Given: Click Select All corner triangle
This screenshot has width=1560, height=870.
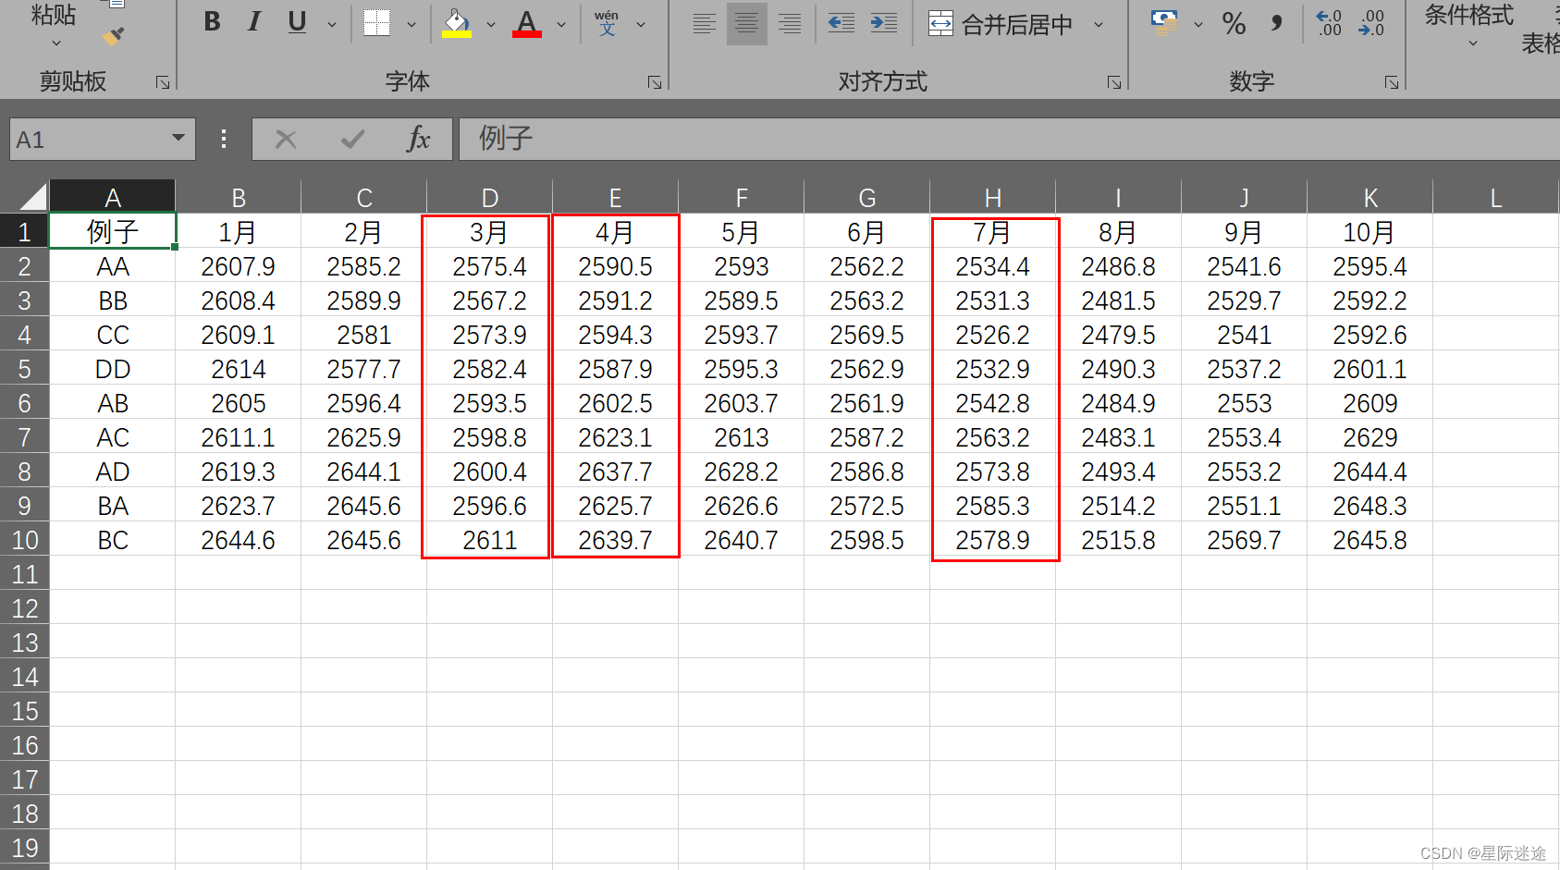Looking at the screenshot, I should coord(32,196).
